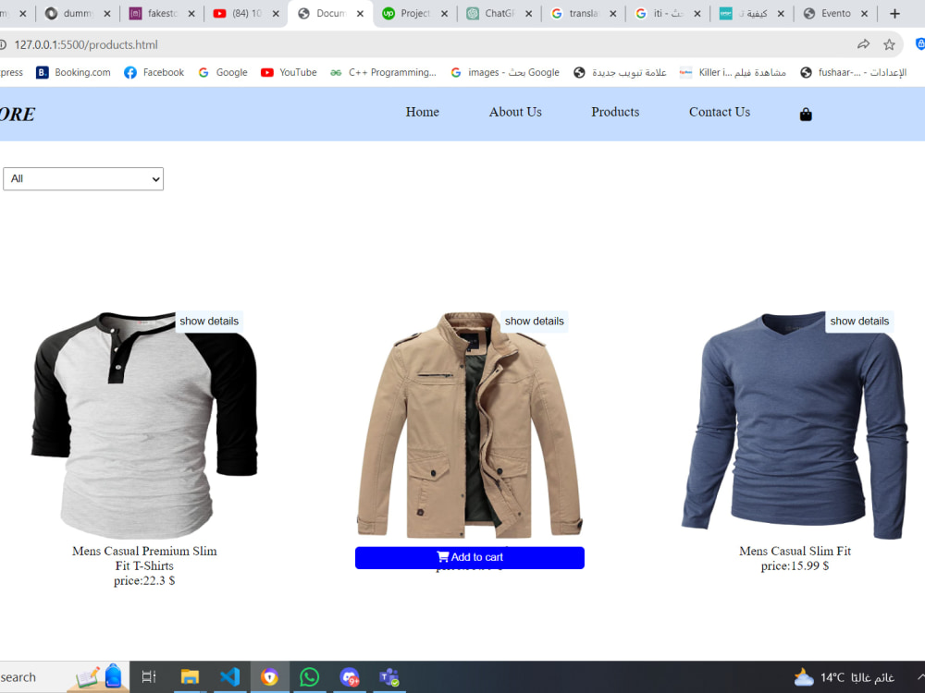Launch Visual Studio Code from taskbar

(229, 676)
